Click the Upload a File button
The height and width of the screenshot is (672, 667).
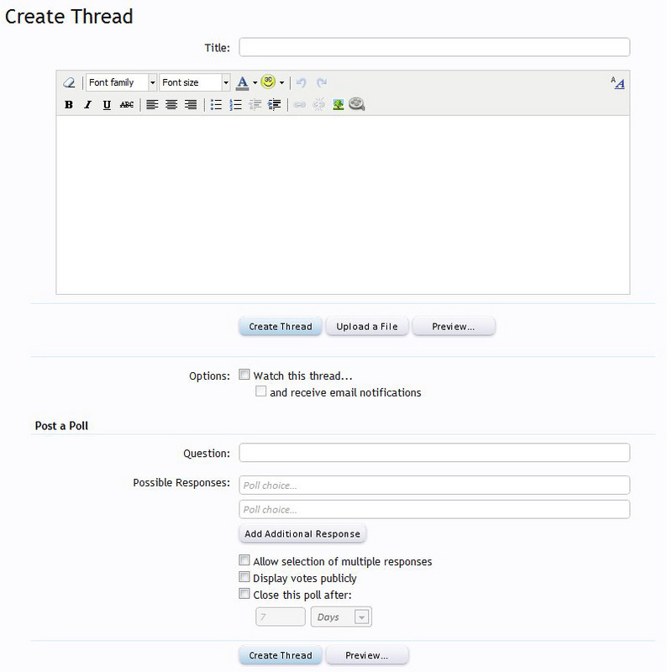click(367, 327)
